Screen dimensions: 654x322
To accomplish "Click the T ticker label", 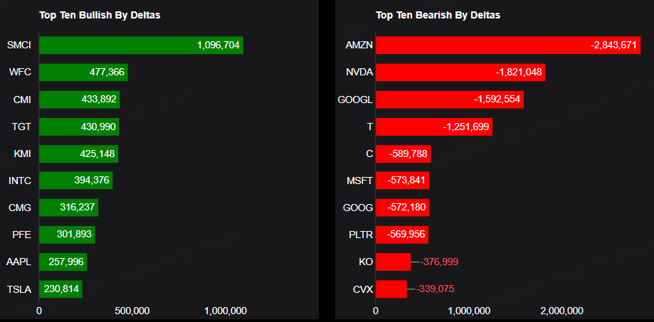I will coord(369,127).
